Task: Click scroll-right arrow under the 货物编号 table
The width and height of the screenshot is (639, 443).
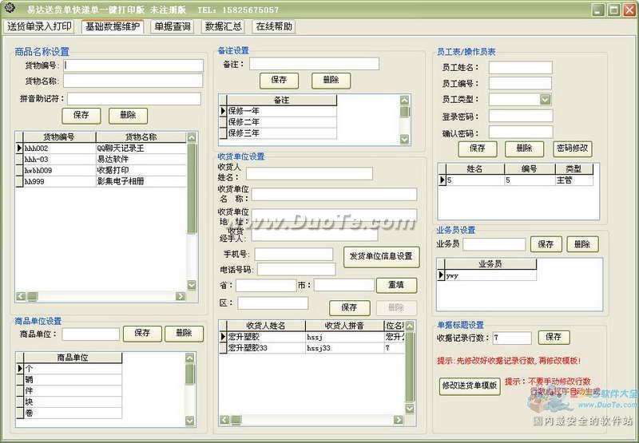Action: click(x=181, y=296)
